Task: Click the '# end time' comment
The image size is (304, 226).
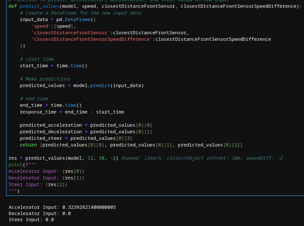Action: pos(34,99)
